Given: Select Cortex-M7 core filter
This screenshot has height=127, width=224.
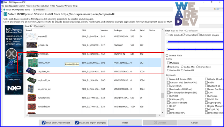Looking at the screenshot, I should point(182,70).
